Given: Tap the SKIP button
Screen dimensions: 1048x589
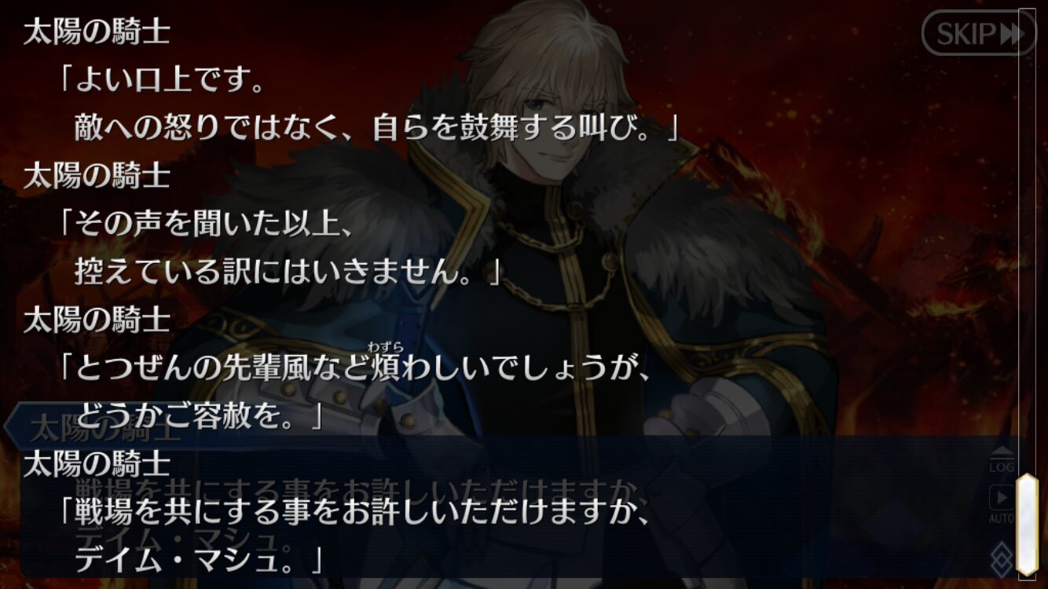Looking at the screenshot, I should coord(978,33).
